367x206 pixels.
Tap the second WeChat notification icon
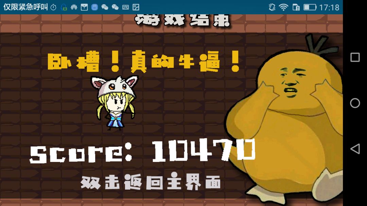click(115, 7)
